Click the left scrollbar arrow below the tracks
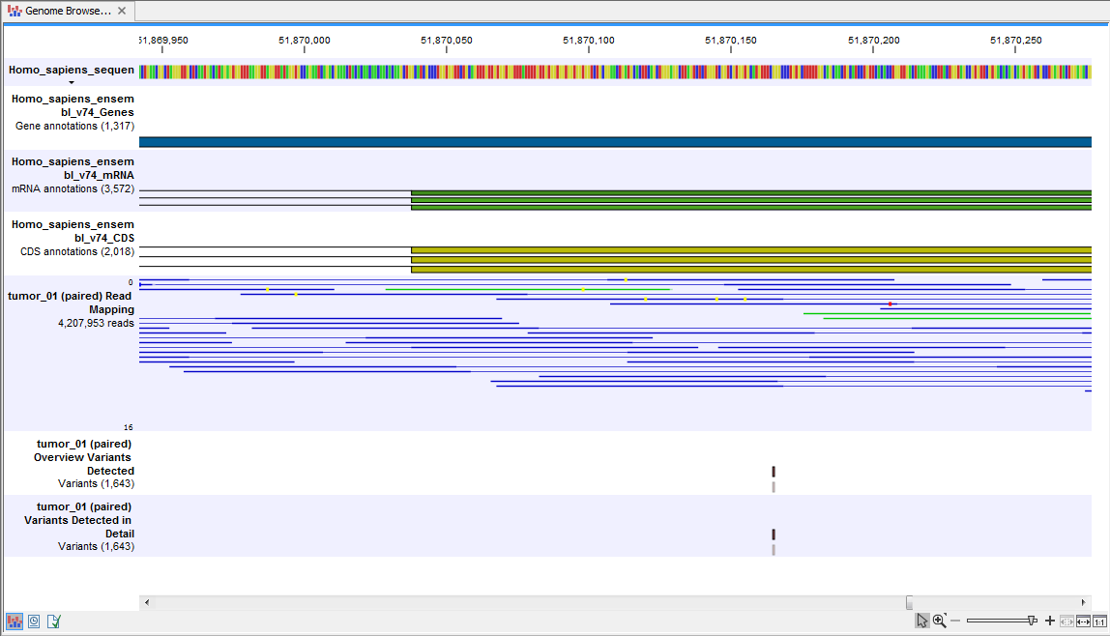1110x636 pixels. (x=146, y=601)
